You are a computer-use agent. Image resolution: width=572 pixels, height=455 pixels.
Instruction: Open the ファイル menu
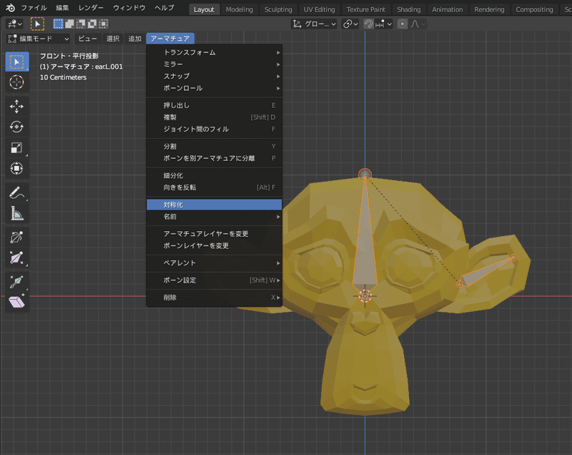pos(34,8)
